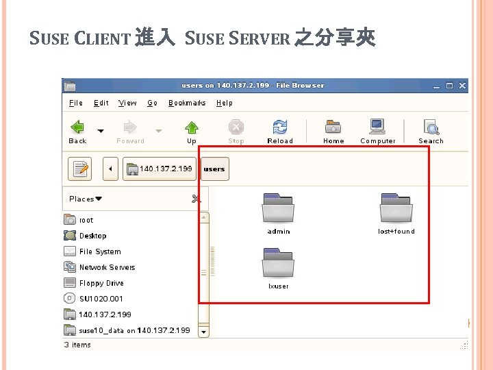
Task: Click the sidebar scrollbar up arrow
Action: (x=204, y=218)
